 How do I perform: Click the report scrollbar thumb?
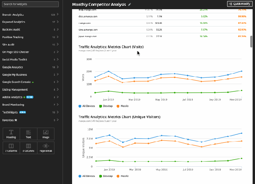click(x=251, y=41)
